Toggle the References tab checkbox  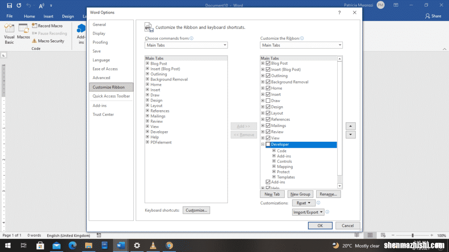coord(268,119)
